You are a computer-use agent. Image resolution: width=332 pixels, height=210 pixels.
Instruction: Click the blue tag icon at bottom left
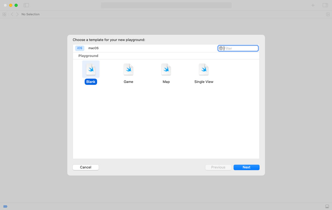pyautogui.click(x=5, y=206)
